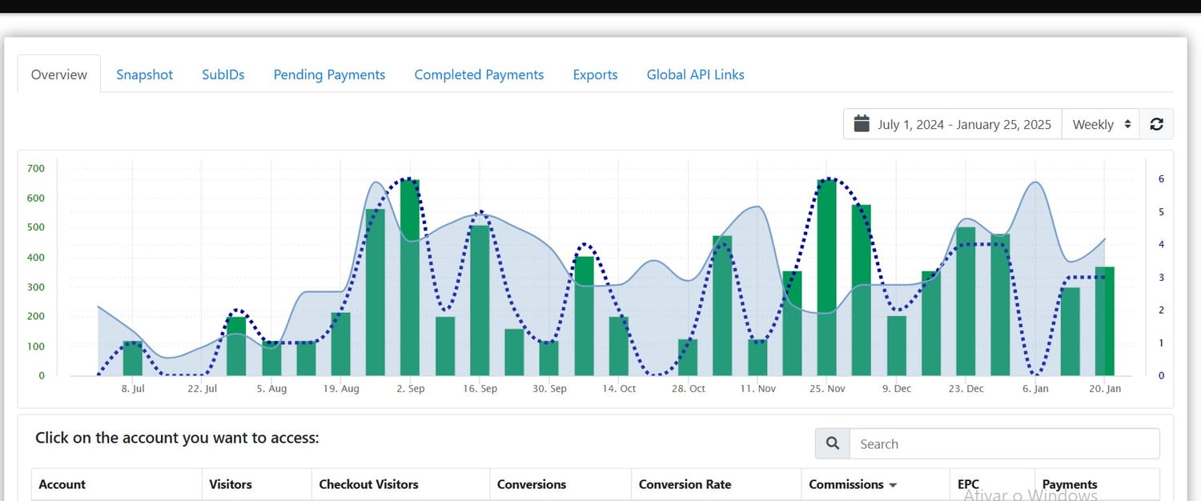Switch to the Snapshot tab
1201x501 pixels.
pos(144,74)
